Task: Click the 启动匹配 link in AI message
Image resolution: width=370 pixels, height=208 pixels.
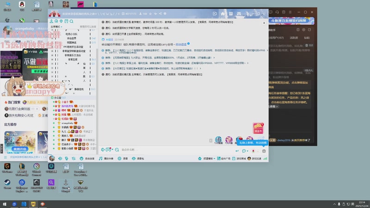Action: (x=181, y=44)
